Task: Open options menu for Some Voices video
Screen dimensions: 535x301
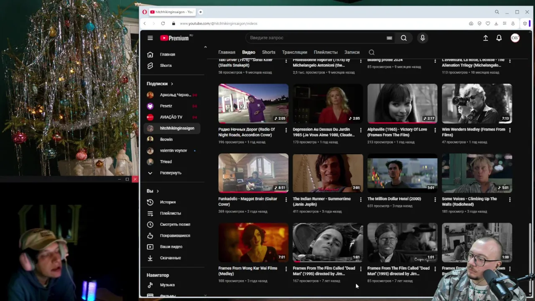Action: coord(510,199)
